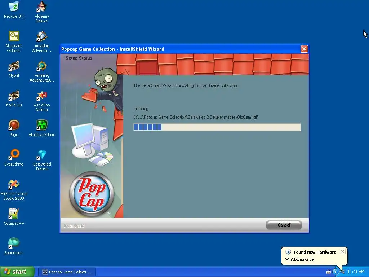Click the PopCap logo image
The width and height of the screenshot is (369, 277).
(92, 194)
